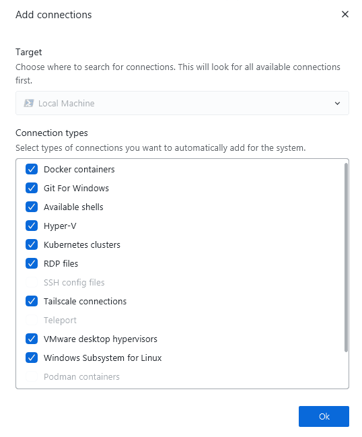Click the Podman containers checkbox
Viewport: 362px width, 437px height.
pos(32,376)
